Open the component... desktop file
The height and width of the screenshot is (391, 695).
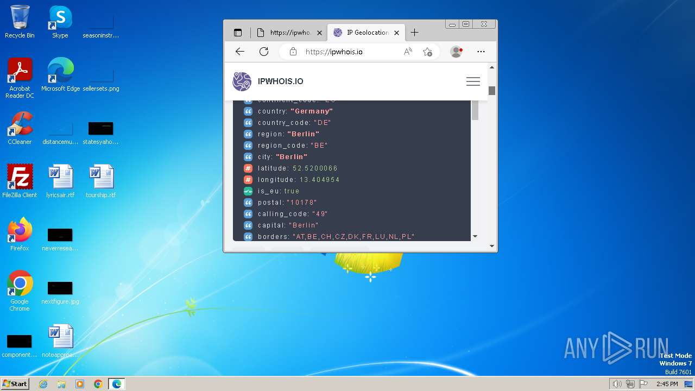pos(20,346)
